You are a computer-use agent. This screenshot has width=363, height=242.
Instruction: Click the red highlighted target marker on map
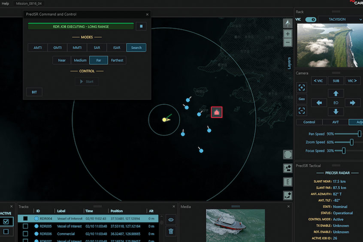[217, 112]
